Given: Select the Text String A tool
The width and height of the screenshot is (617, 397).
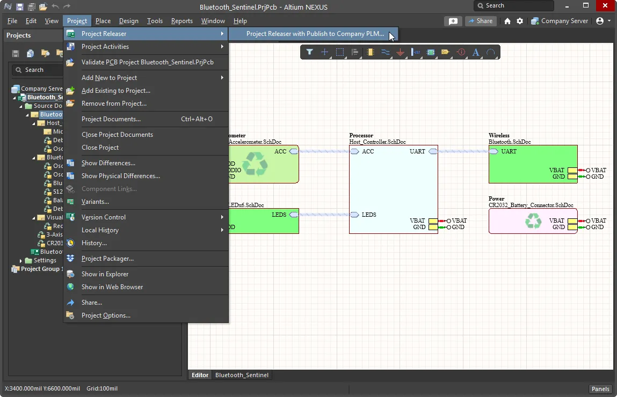Looking at the screenshot, I should (476, 52).
